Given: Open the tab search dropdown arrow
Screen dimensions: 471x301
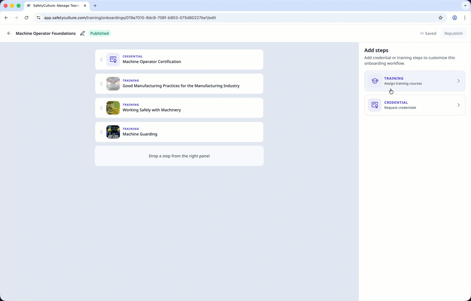Looking at the screenshot, I should click(465, 6).
